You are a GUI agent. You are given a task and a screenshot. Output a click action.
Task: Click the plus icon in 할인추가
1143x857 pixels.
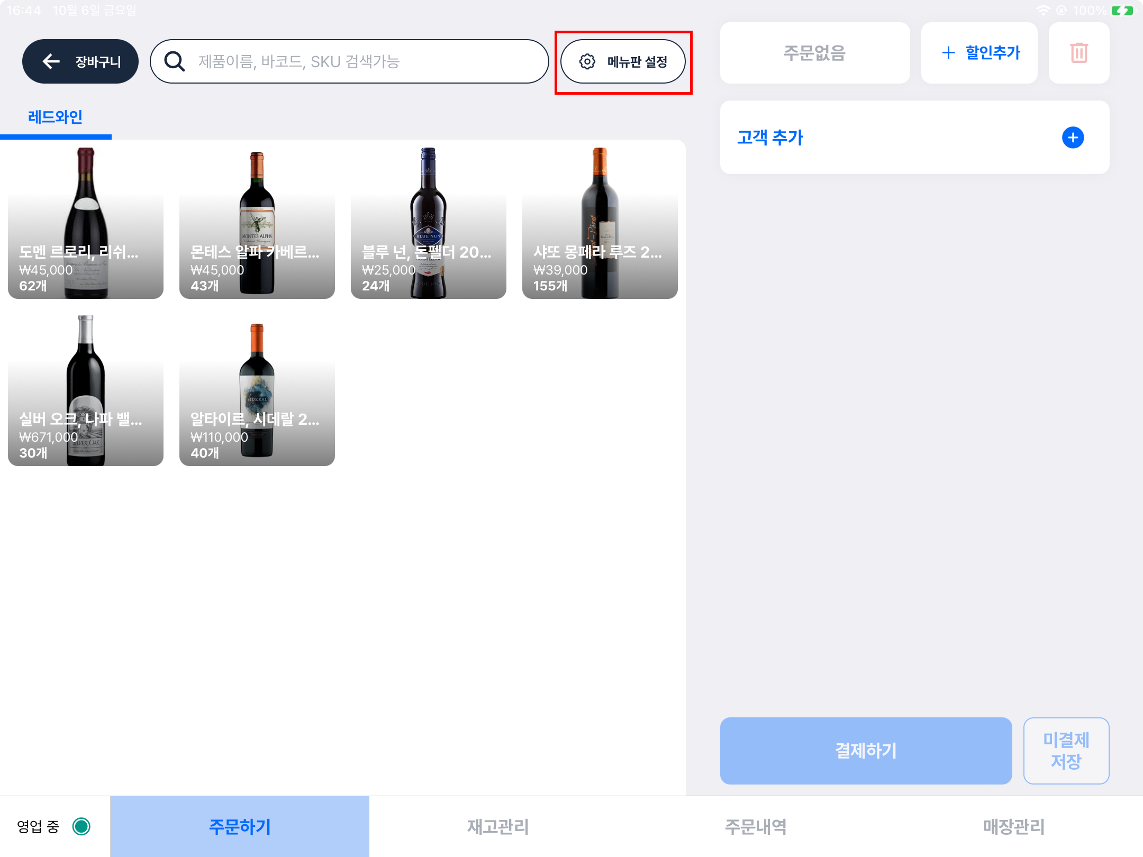click(948, 53)
